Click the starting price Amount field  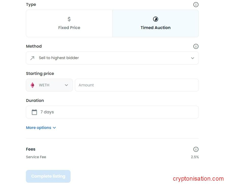(137, 85)
